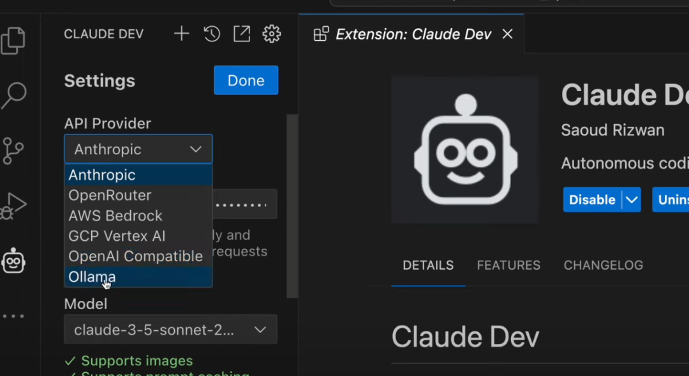
Task: Click publisher name Saoud Rizwan
Action: (612, 130)
